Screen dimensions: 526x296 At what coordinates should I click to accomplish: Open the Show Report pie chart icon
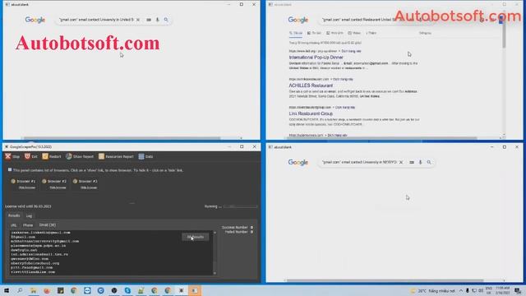click(x=69, y=156)
